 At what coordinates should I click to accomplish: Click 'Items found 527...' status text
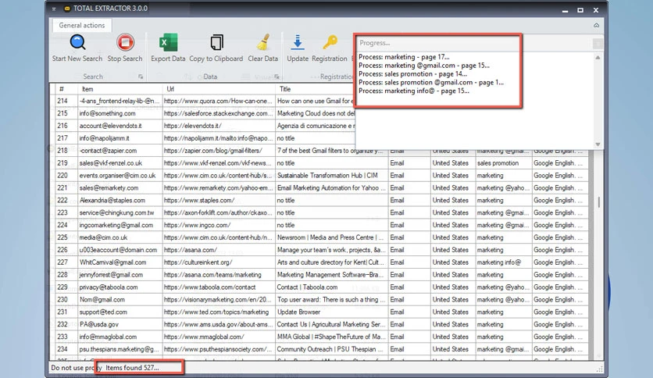[132, 368]
